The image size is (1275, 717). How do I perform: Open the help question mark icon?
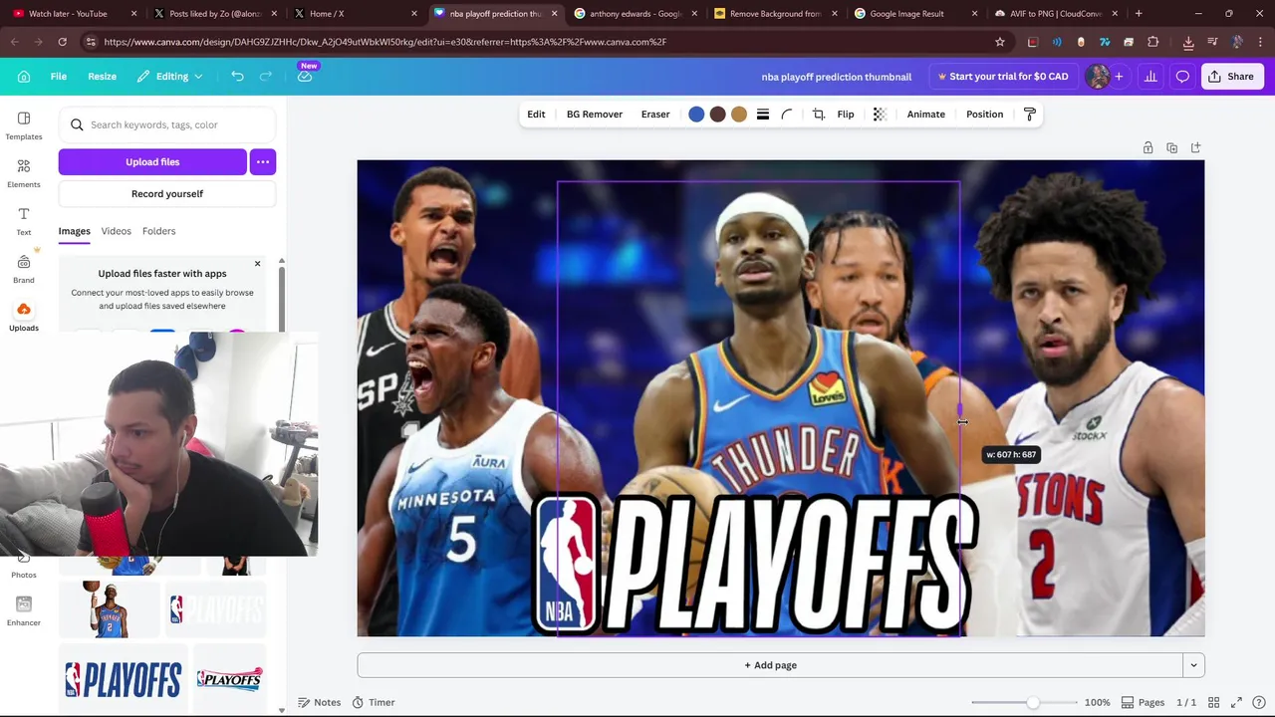[x=1259, y=703]
